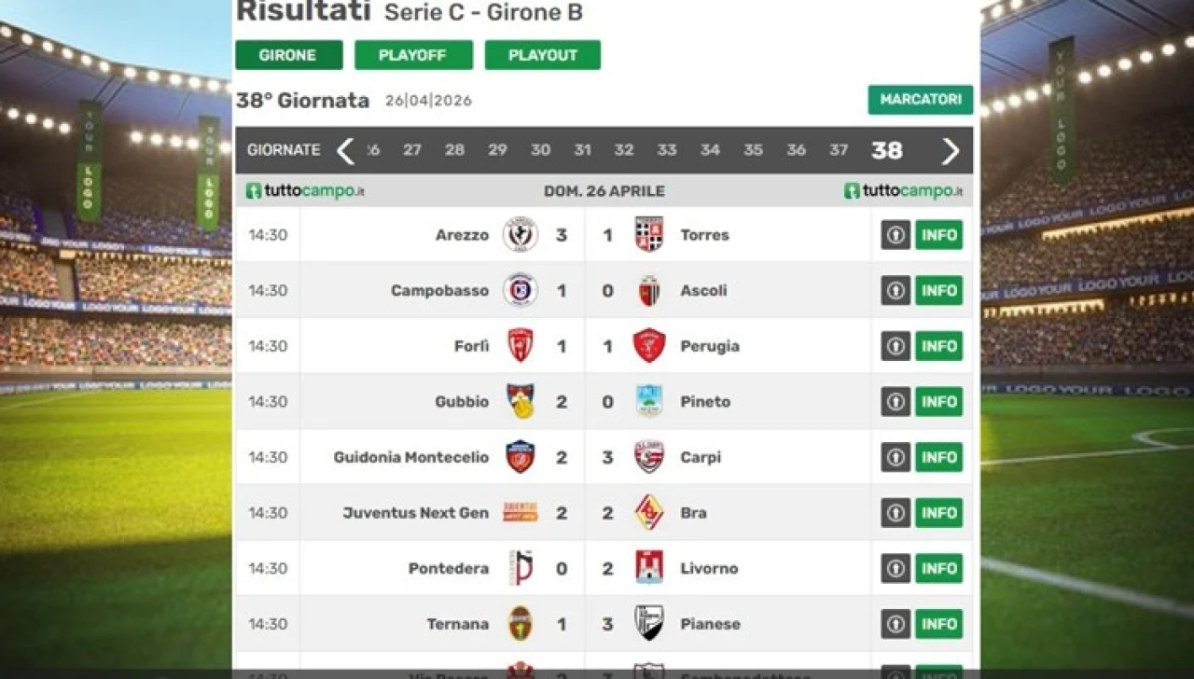Jump to giornata 29
1194x679 pixels.
(x=497, y=150)
